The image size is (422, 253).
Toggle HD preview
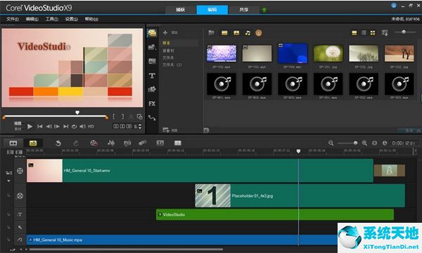(91, 126)
